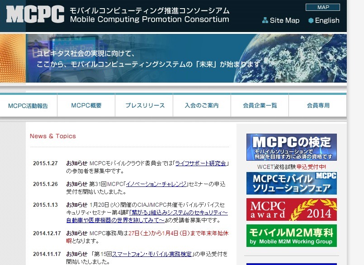Viewport: 364px width, 265px height.
Task: Click the 2015.1.27 news date
Action: pos(45,163)
